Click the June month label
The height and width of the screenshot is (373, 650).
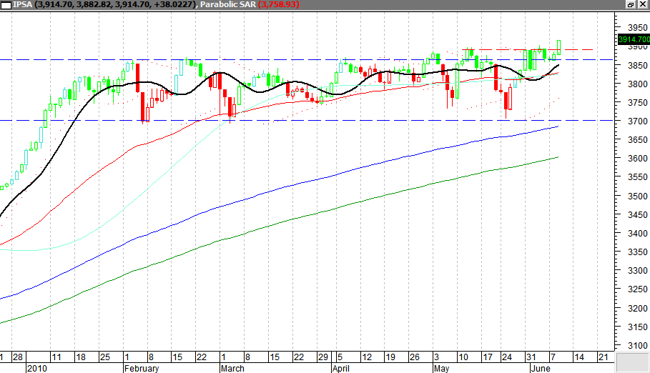pos(541,369)
